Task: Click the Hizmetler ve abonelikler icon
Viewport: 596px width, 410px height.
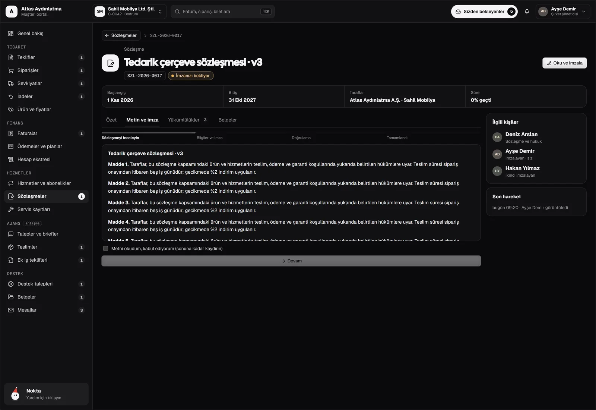Action: click(x=11, y=183)
